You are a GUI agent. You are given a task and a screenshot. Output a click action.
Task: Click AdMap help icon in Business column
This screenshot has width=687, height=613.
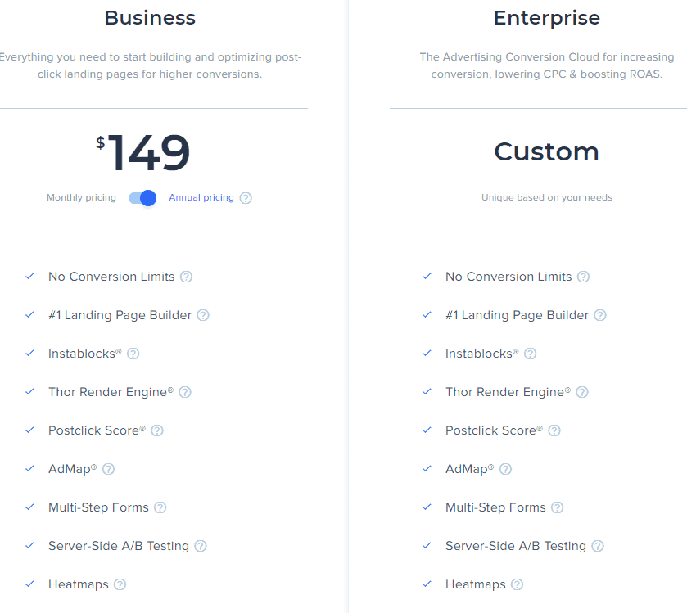point(108,470)
